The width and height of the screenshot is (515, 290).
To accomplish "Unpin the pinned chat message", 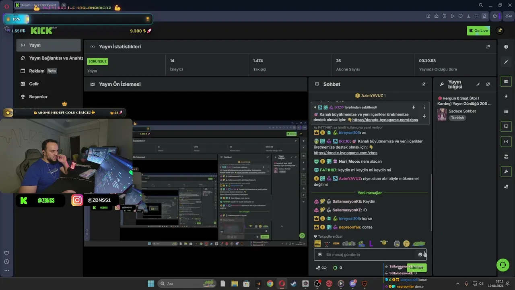I will pyautogui.click(x=413, y=108).
